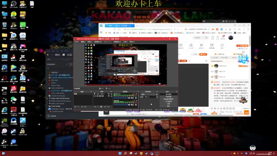Open WeGame desktop shortcut
277x156 pixels.
(x=14, y=25)
